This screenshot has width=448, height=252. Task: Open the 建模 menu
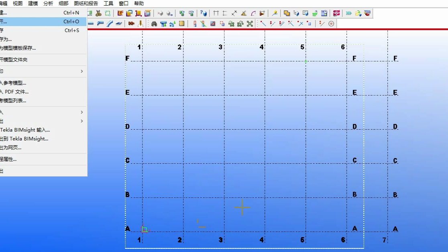33,4
